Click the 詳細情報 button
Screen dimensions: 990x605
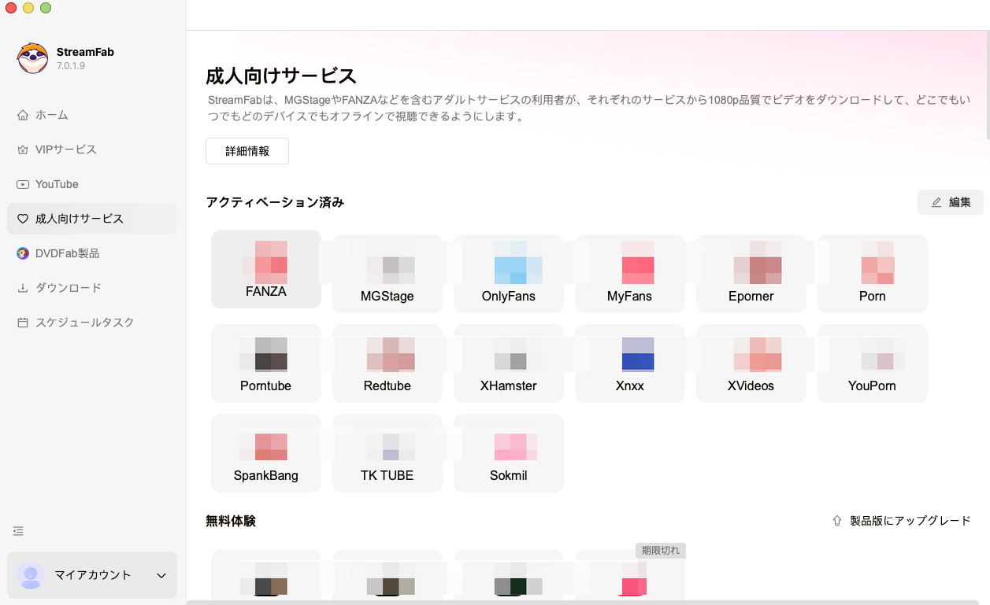point(247,151)
